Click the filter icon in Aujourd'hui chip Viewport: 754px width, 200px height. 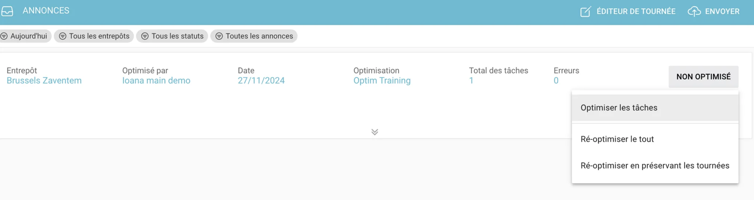[x=4, y=36]
